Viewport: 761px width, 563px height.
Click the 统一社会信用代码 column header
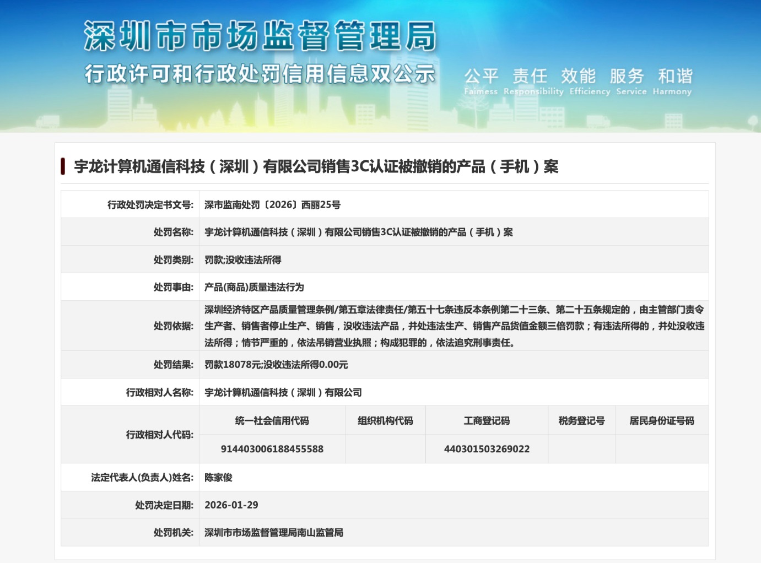coord(272,421)
